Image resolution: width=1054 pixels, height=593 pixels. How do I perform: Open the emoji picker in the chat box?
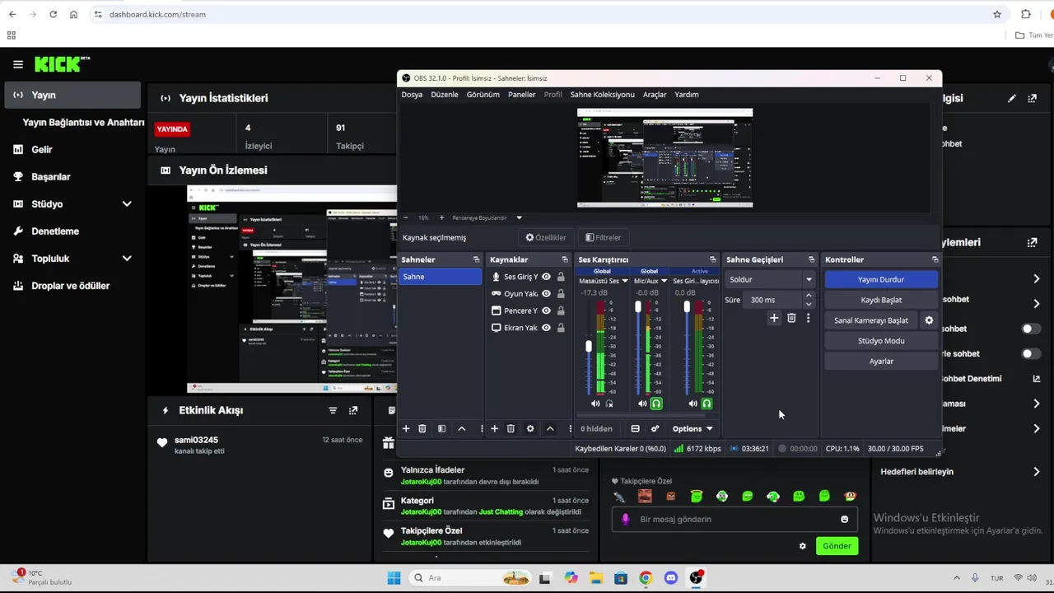[x=844, y=519]
